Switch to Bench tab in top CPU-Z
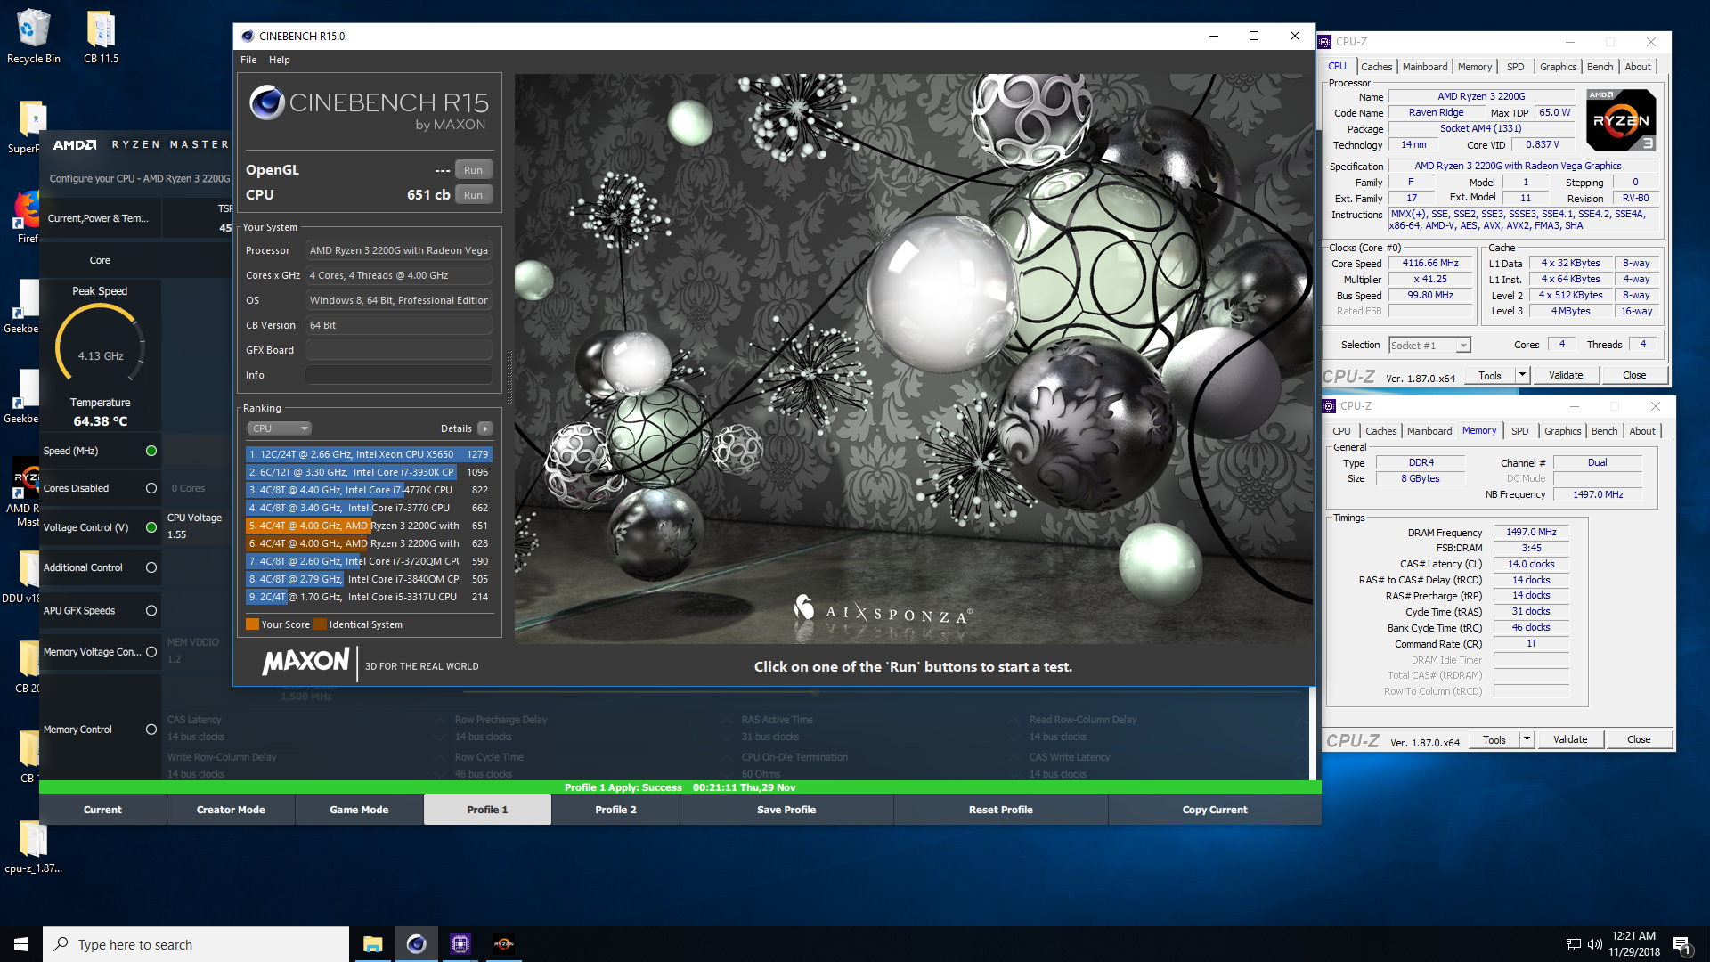The image size is (1710, 962). 1600,67
